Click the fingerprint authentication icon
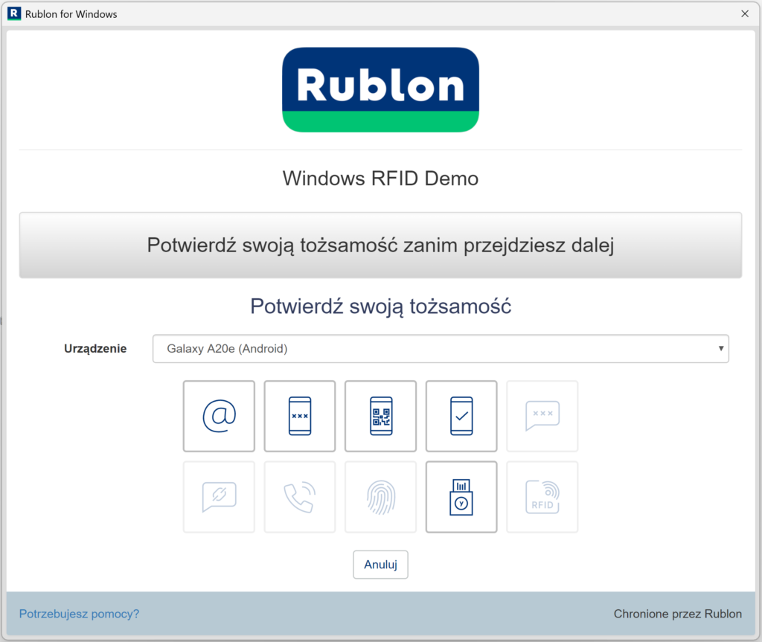This screenshot has height=642, width=762. point(380,497)
